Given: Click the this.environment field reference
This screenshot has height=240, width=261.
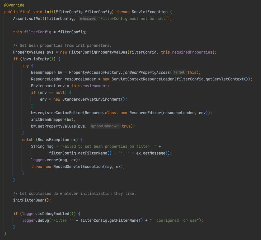Looking at the screenshot, I should [x=89, y=86].
